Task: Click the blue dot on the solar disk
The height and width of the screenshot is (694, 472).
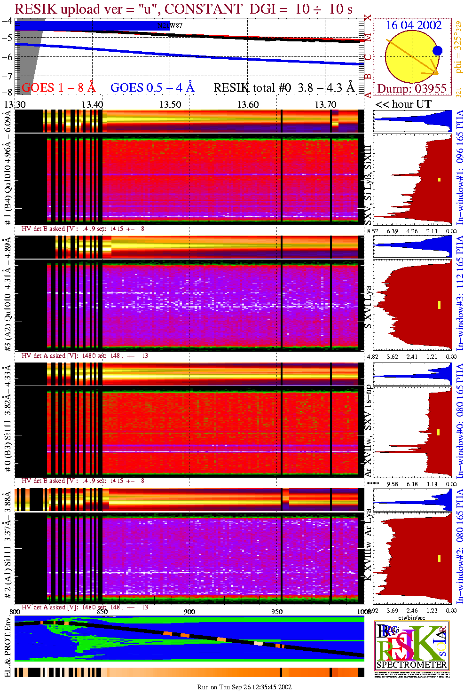Action: click(437, 51)
